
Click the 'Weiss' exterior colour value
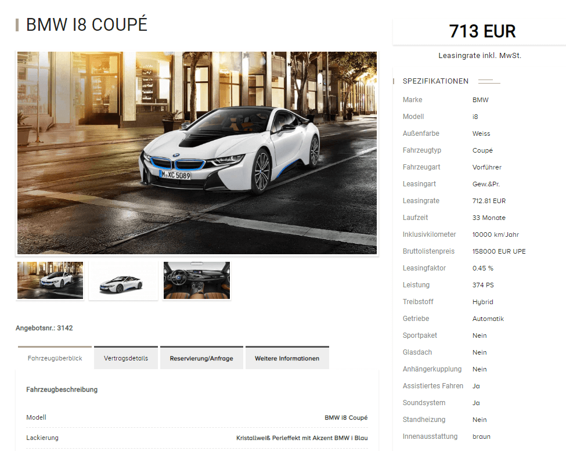tap(481, 134)
